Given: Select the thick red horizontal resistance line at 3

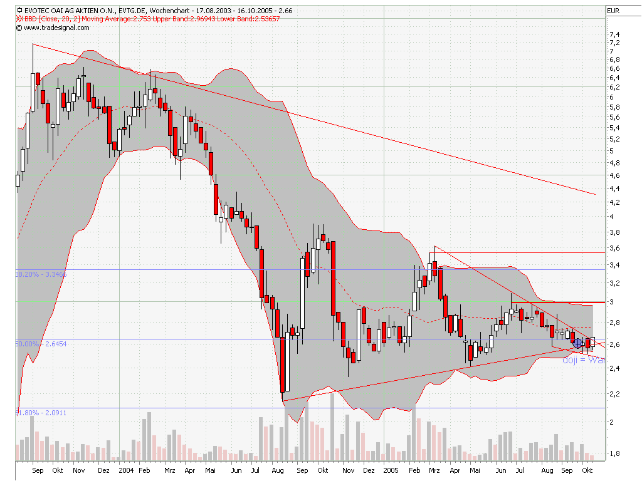Looking at the screenshot, I should click(558, 303).
